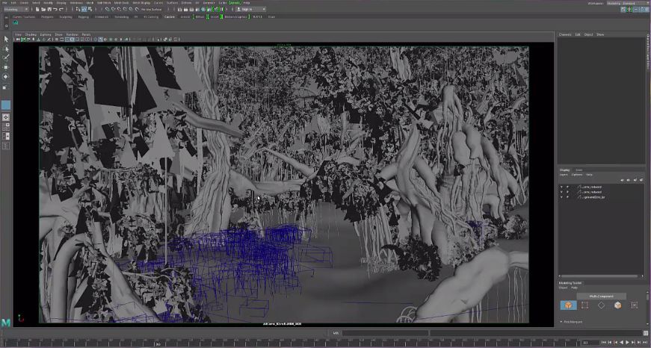The width and height of the screenshot is (651, 348).
Task: Click the Multi-Component button
Action: click(x=601, y=296)
